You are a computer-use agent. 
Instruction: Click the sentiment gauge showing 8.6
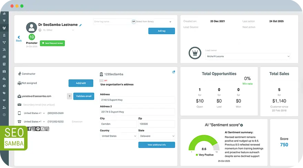204,143
